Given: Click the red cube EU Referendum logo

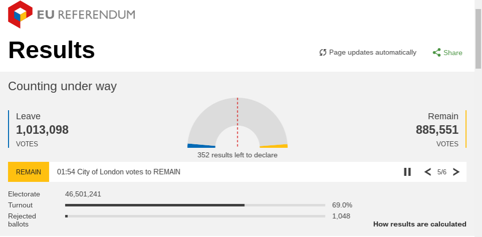Looking at the screenshot, I should (20, 15).
